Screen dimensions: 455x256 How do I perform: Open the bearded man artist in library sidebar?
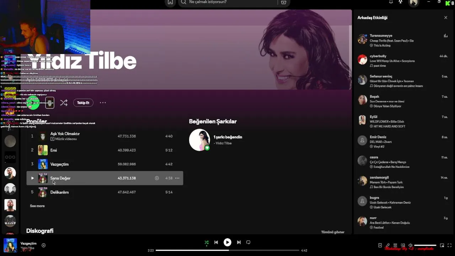(x=10, y=173)
